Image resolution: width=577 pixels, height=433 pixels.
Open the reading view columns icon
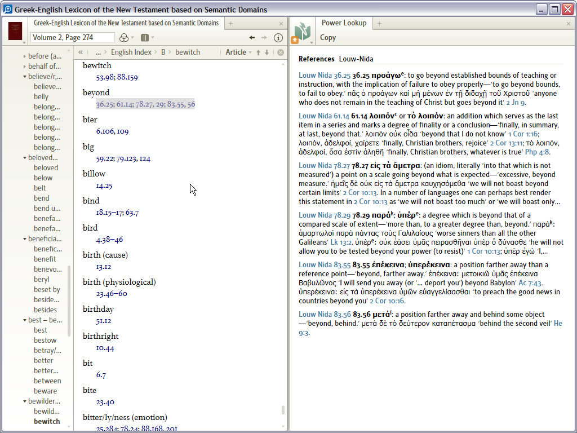[145, 38]
